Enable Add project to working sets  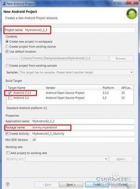click(8, 153)
